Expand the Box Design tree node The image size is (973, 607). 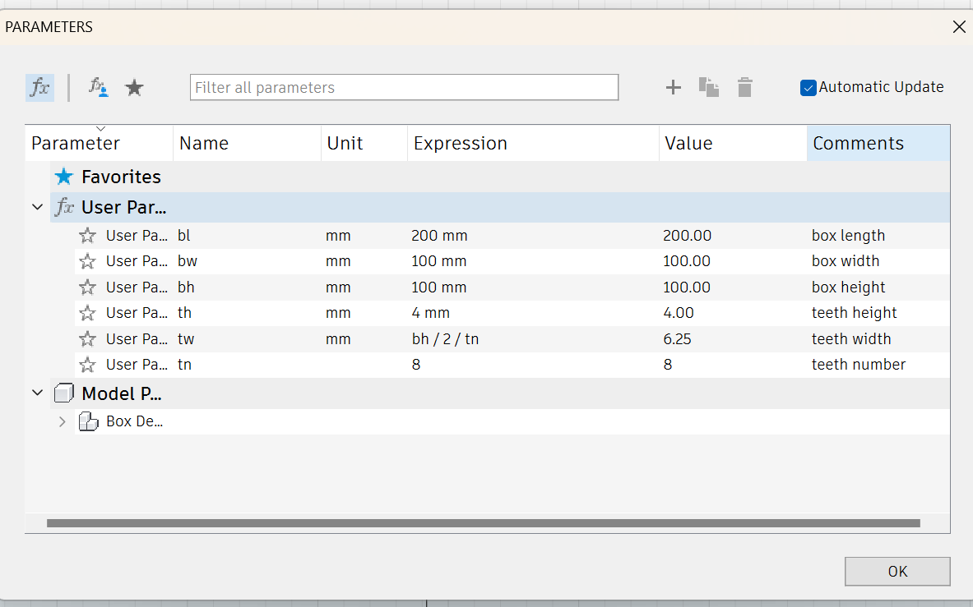tap(62, 422)
